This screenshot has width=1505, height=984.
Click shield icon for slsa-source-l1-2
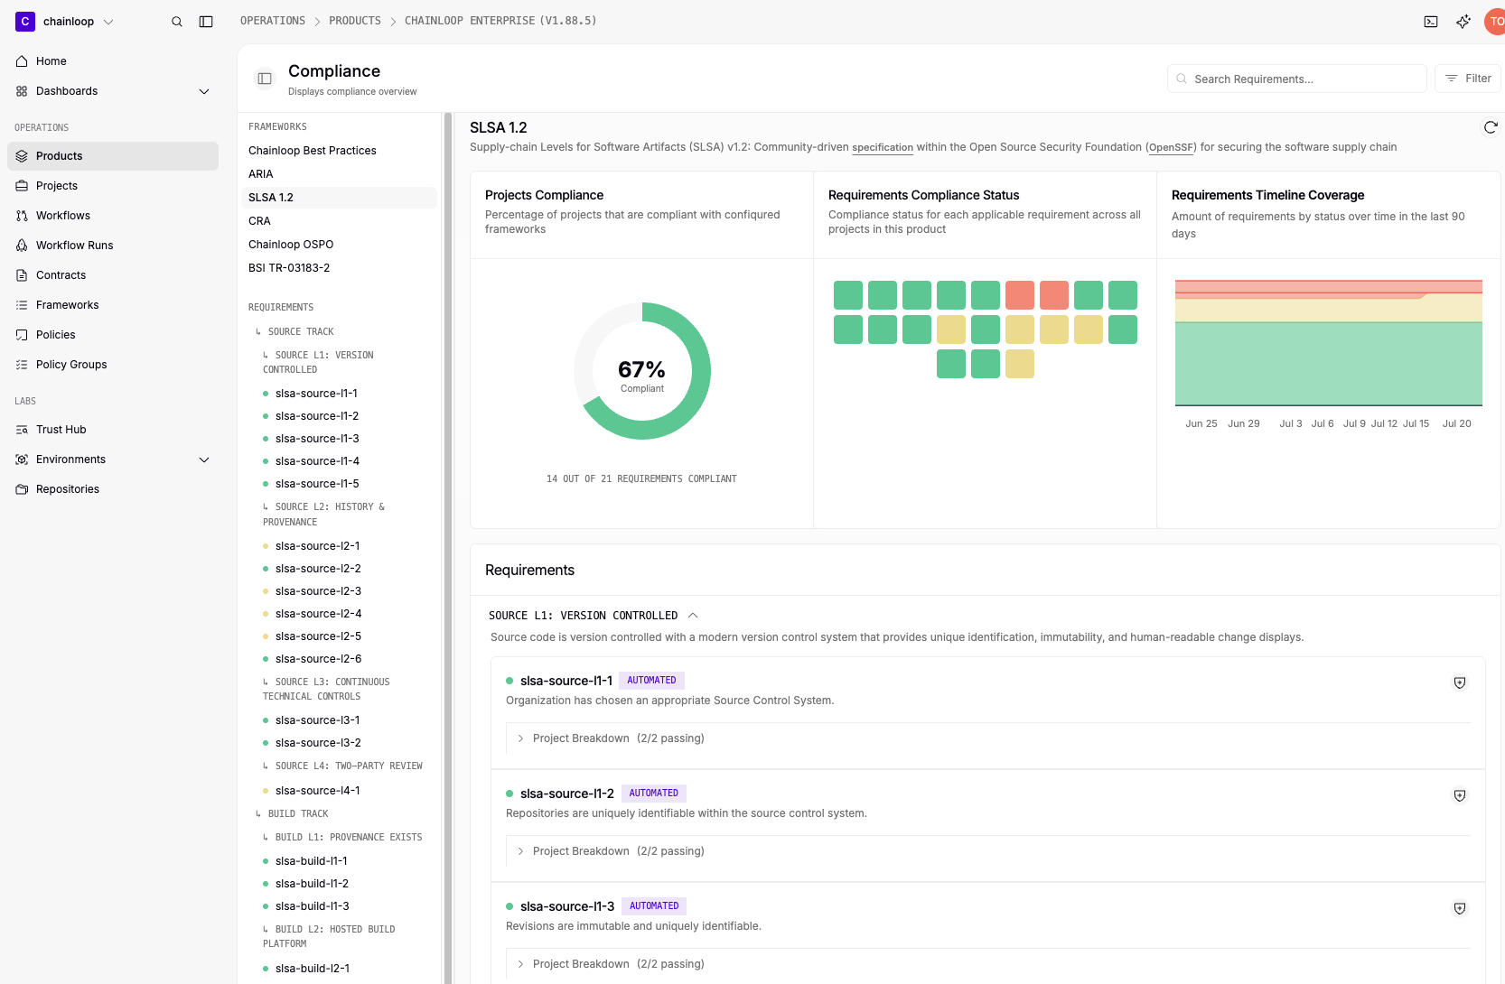(x=1460, y=795)
